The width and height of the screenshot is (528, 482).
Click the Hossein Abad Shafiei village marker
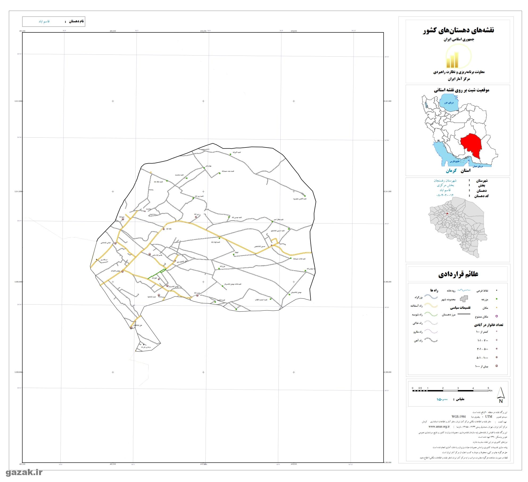click(272, 246)
